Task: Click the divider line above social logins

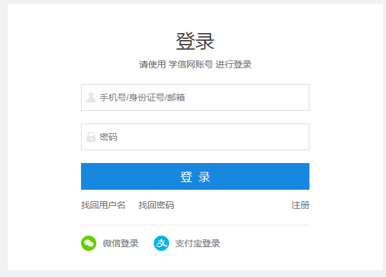Action: (x=195, y=225)
